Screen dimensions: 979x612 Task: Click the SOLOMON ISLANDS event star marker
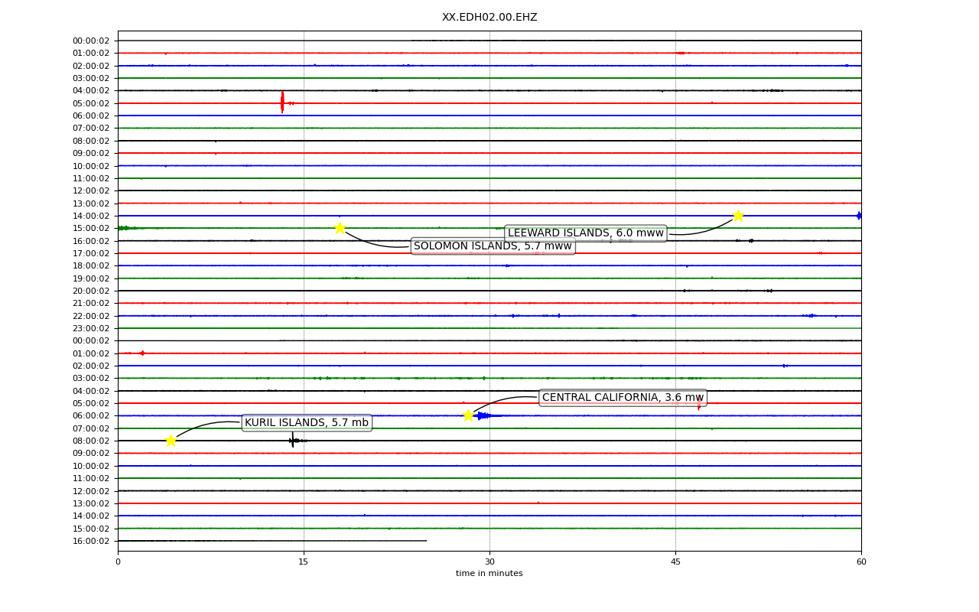pos(340,228)
